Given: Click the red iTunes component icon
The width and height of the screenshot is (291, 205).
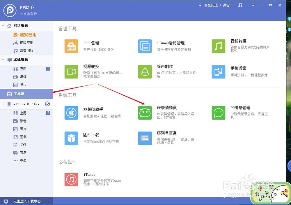Looking at the screenshot, I should (71, 179).
